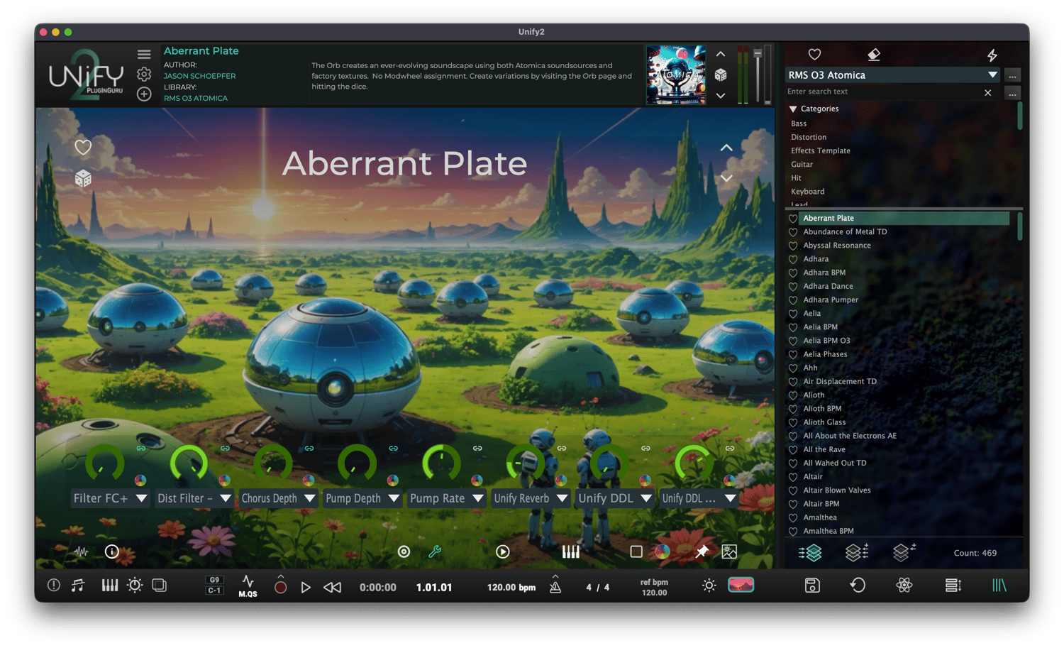Image resolution: width=1064 pixels, height=648 pixels.
Task: Open the hamburger menu beside the Unify logo
Action: (x=144, y=55)
